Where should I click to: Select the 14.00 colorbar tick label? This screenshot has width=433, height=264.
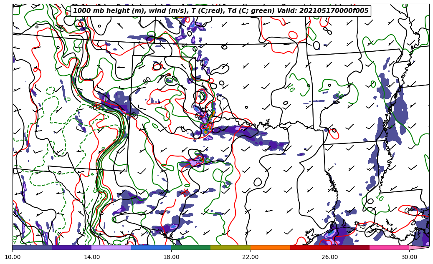click(x=92, y=257)
